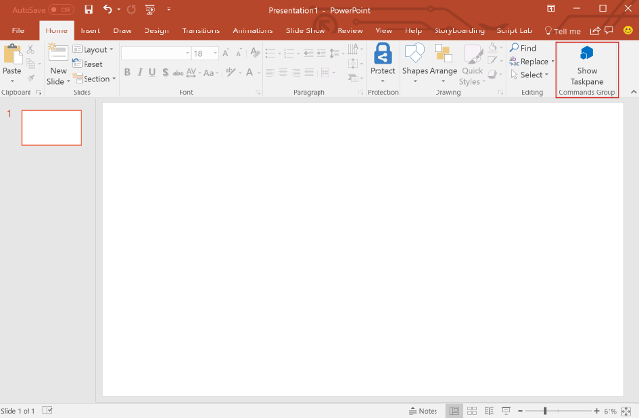Screen dimensions: 639x418
Task: Click the zoom slider handle
Action: click(x=545, y=411)
